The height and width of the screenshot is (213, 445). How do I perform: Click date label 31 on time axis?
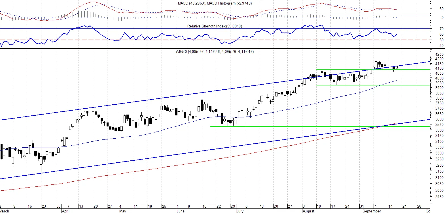362,206
